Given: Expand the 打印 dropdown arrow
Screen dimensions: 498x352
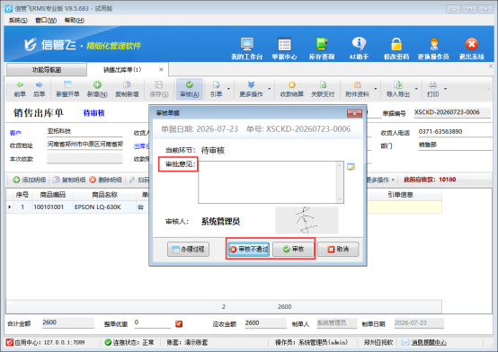Looking at the screenshot, I should tap(445, 89).
